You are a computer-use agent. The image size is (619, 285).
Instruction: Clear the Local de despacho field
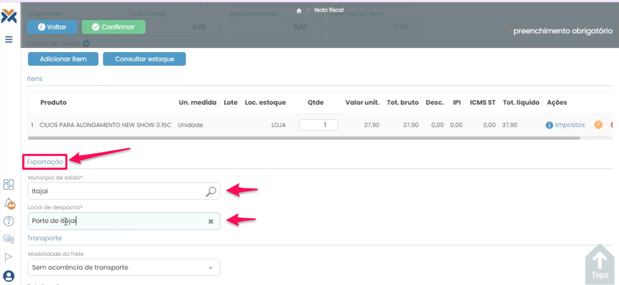click(x=211, y=221)
